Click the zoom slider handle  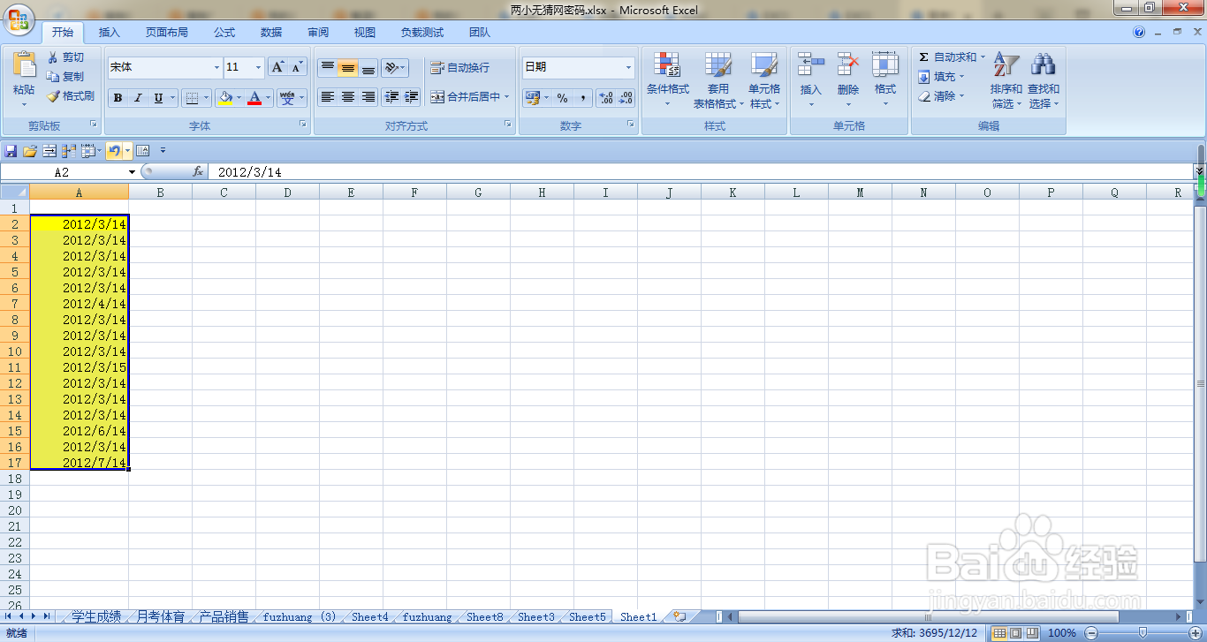[1142, 633]
